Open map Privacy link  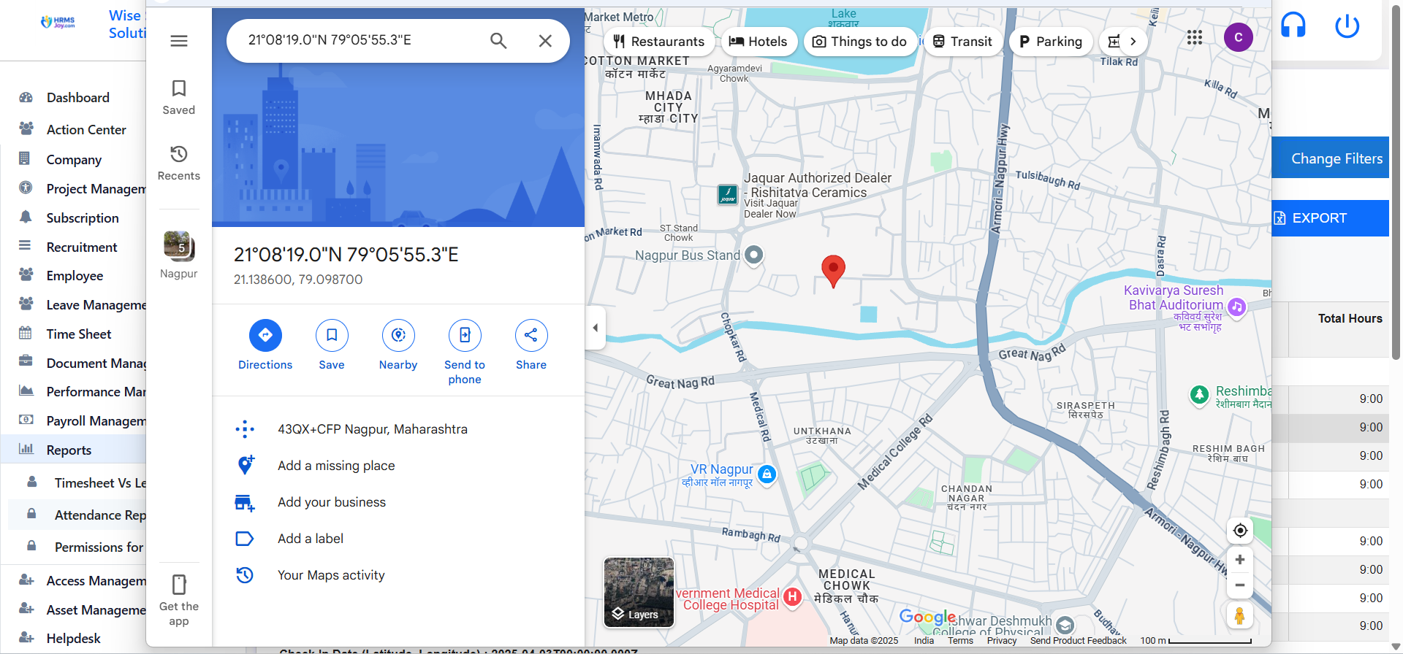[1002, 641]
